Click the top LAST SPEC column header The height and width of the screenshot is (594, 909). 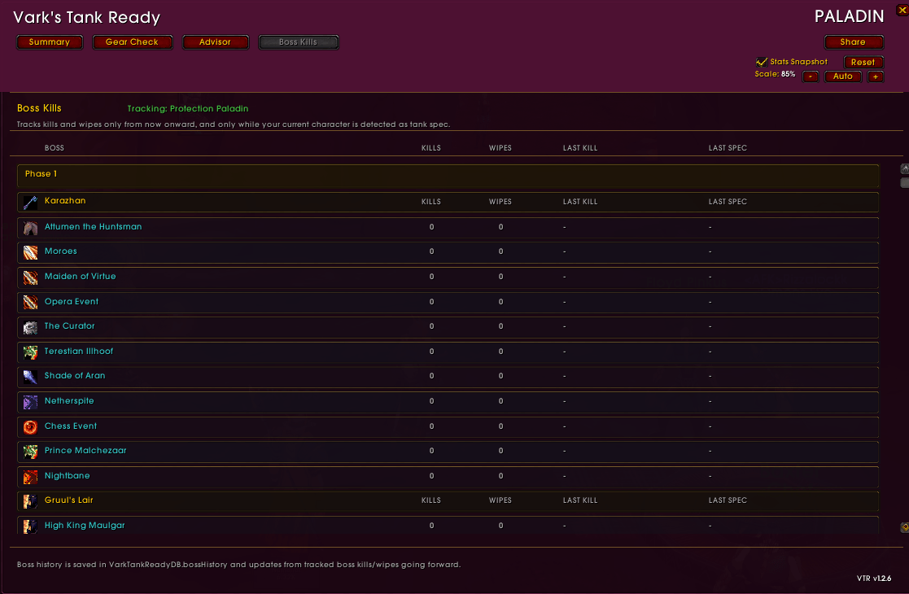click(728, 148)
